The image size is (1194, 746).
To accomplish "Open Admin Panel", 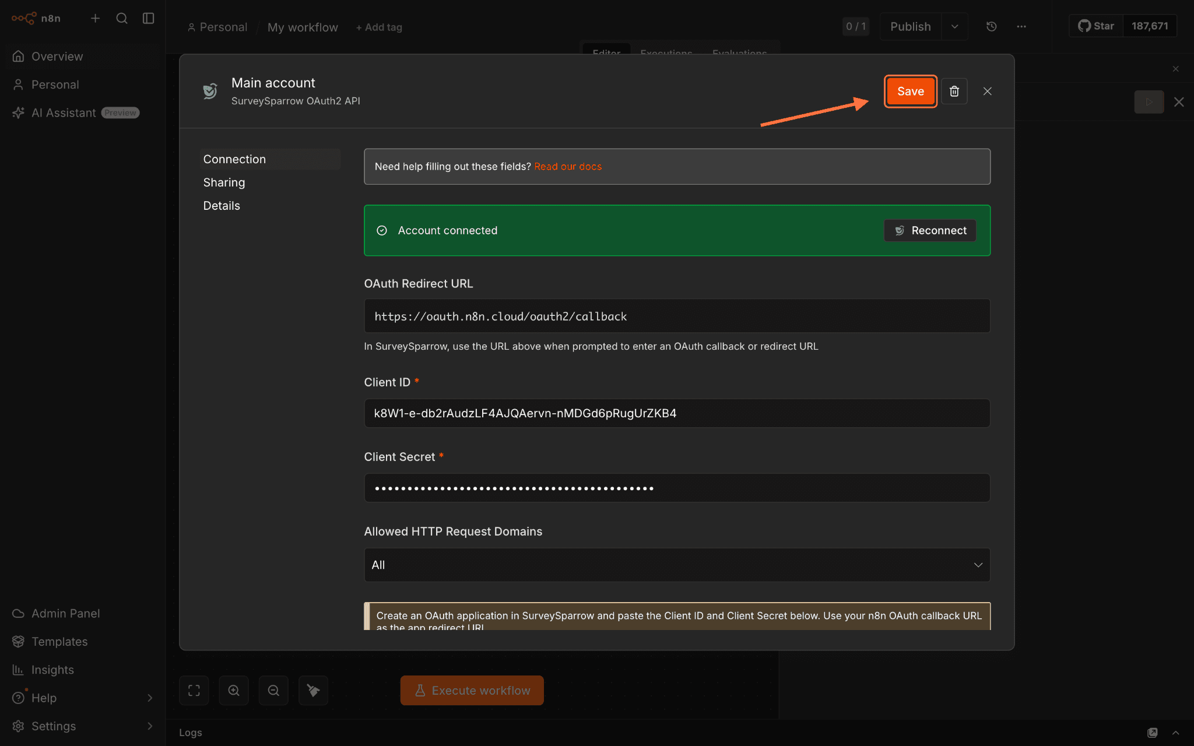I will [x=83, y=614].
